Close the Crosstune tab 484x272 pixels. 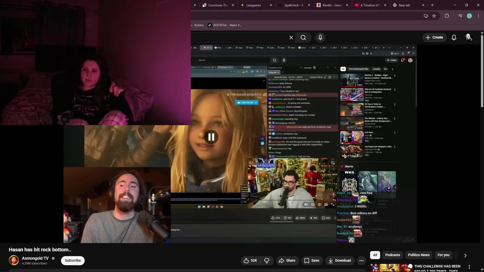point(233,5)
